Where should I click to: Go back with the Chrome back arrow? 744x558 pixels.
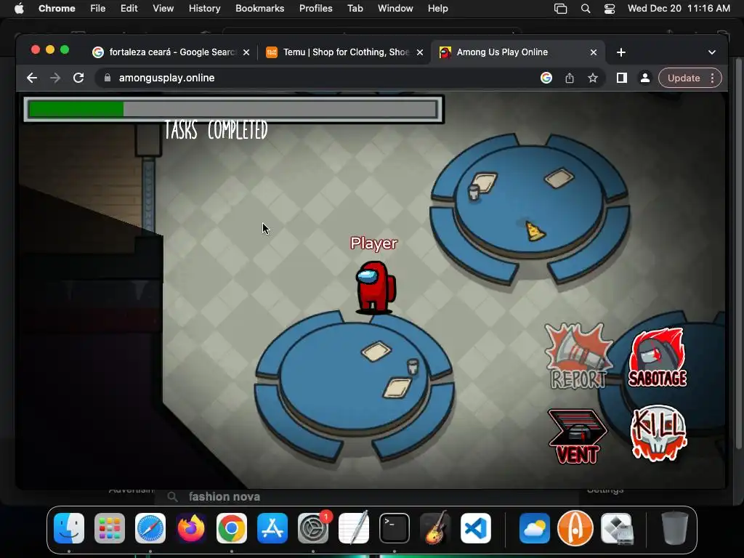[x=32, y=78]
